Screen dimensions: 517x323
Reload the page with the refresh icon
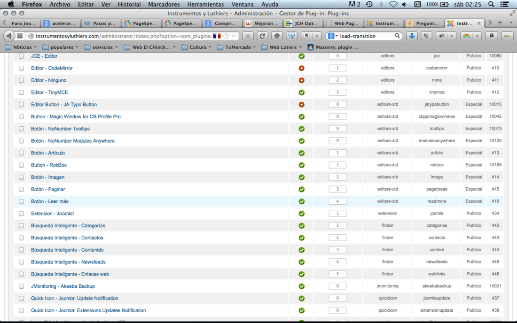click(x=262, y=36)
